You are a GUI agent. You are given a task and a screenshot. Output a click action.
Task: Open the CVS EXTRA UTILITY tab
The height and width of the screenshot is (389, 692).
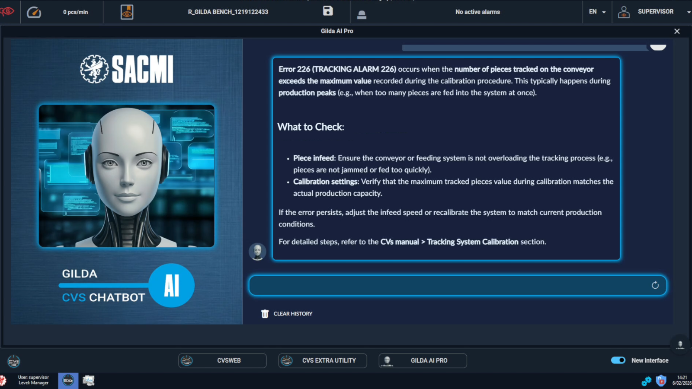[x=323, y=360]
